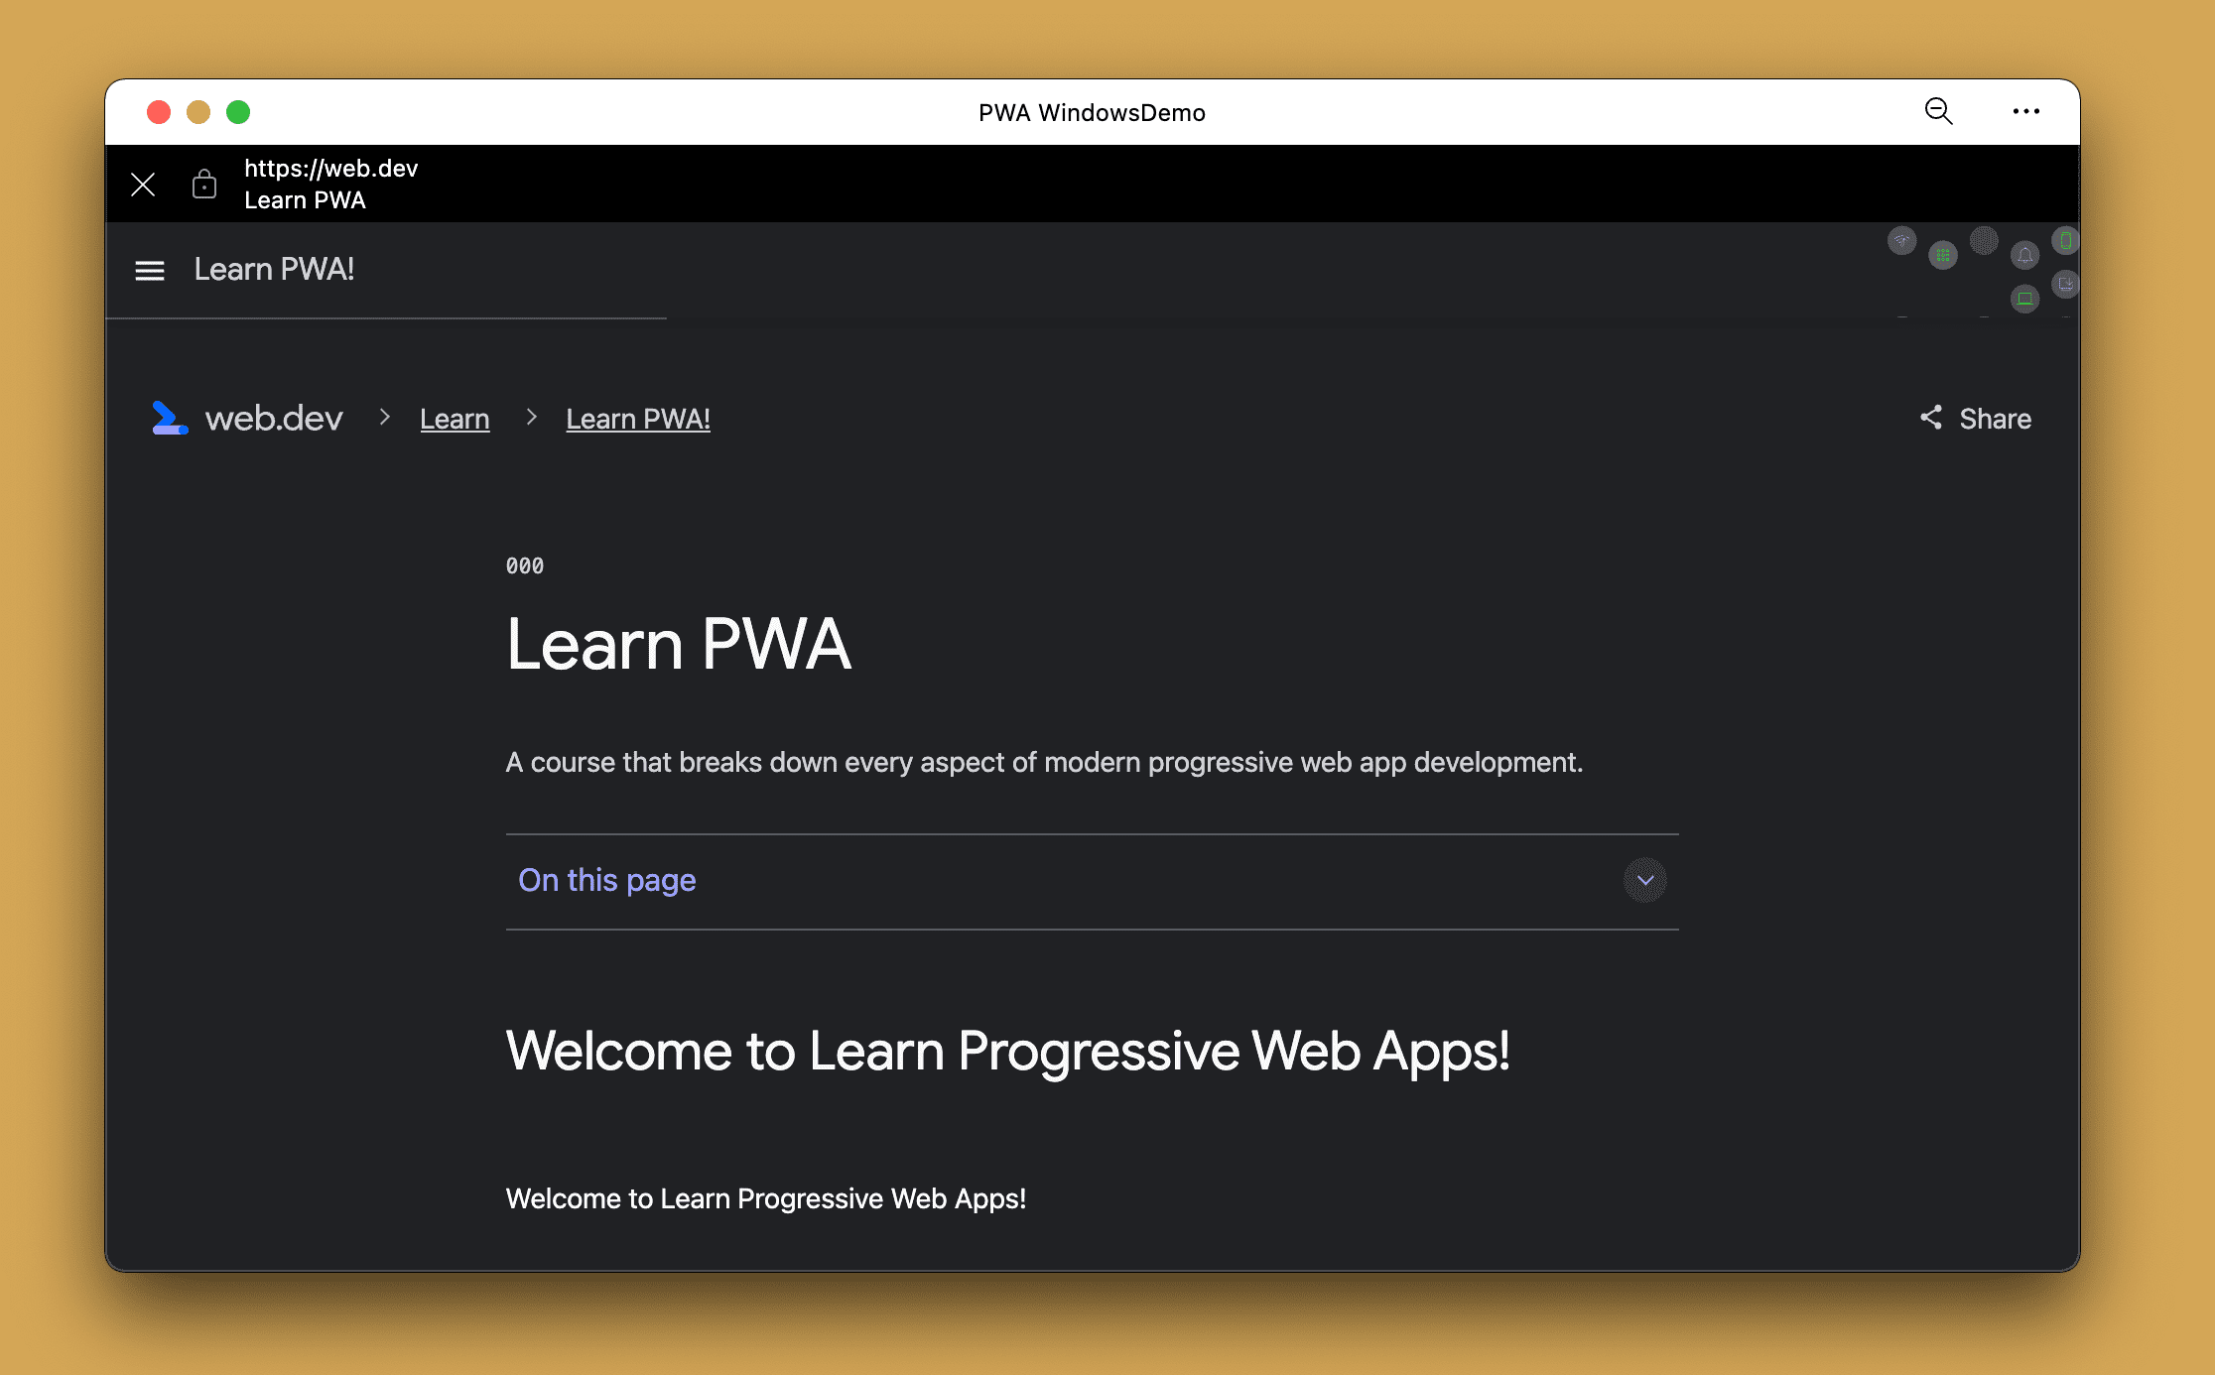
Task: Click the zoom/search icon in title bar
Action: click(1938, 112)
